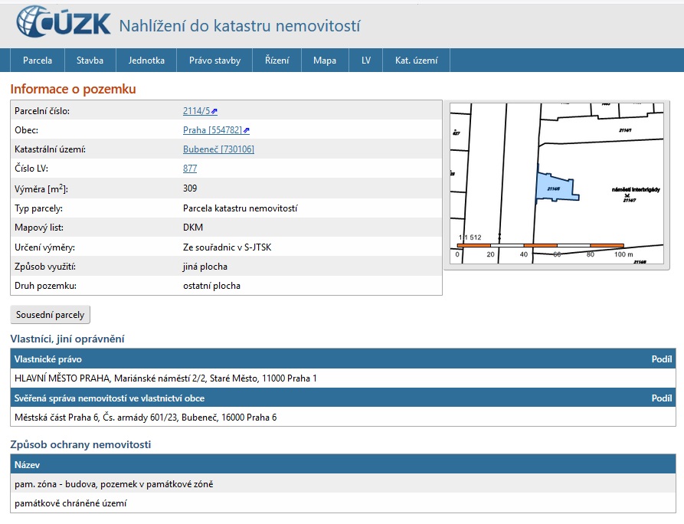Click external link icon beside Praha [554782]
The height and width of the screenshot is (524, 684).
247,131
